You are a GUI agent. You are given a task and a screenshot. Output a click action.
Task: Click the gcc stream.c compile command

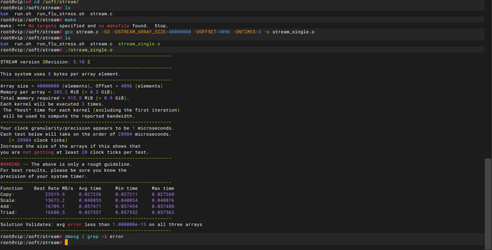(190, 31)
